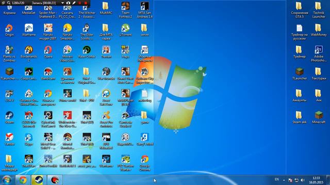Switch to Steam in the taskbar
The height and width of the screenshot is (185, 330).
point(39,180)
